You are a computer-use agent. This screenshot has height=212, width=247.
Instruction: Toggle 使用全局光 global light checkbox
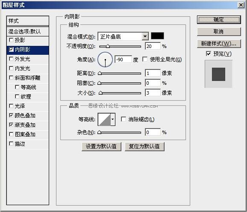coord(145,60)
